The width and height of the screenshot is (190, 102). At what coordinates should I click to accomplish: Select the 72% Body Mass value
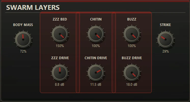point(23,51)
